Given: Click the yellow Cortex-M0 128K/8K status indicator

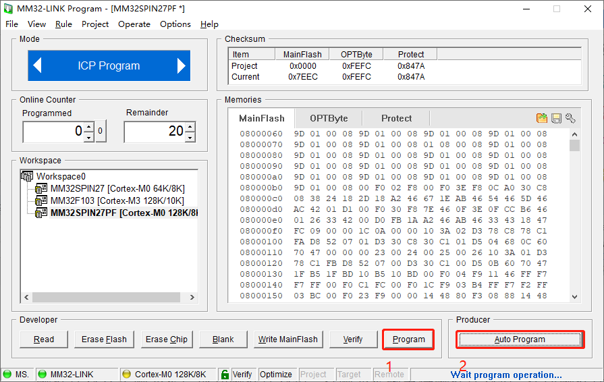Looking at the screenshot, I should pyautogui.click(x=126, y=374).
